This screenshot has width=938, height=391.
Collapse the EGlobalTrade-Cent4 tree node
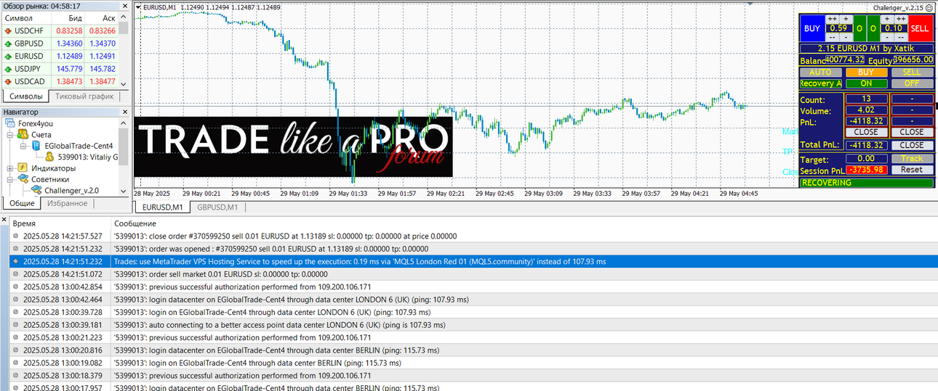23,146
